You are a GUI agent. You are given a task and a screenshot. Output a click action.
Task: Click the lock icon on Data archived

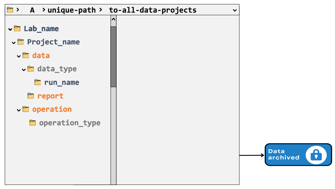pyautogui.click(x=316, y=155)
